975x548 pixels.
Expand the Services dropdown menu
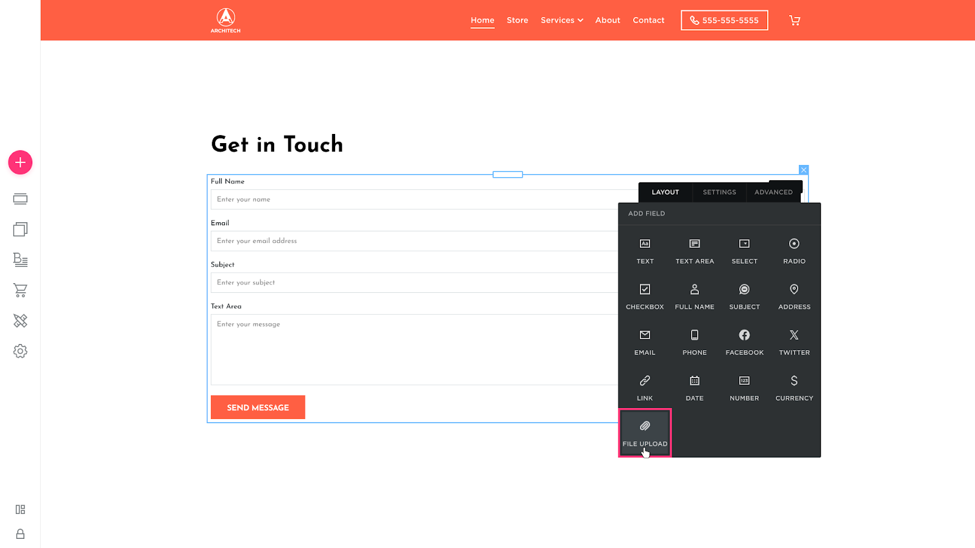tap(562, 20)
